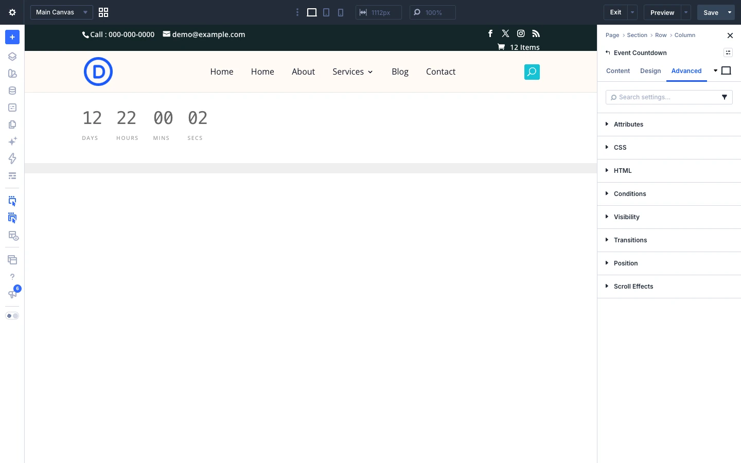
Task: Toggle the dark mode switch in sidebar
Action: (x=12, y=316)
